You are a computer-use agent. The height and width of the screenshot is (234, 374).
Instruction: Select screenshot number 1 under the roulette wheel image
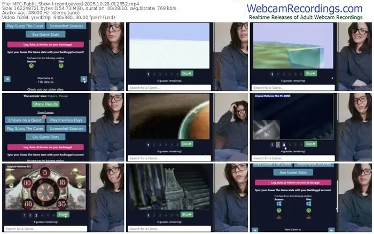pos(25,214)
